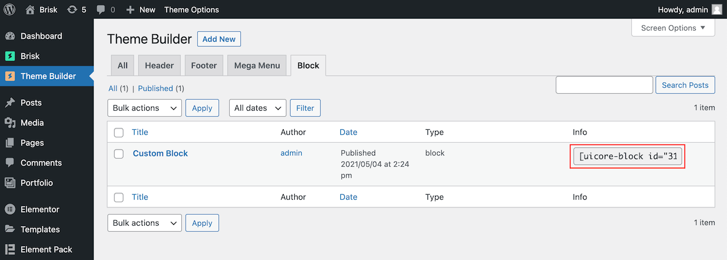The image size is (727, 260).
Task: Click the Elementor sidebar icon
Action: 10,209
